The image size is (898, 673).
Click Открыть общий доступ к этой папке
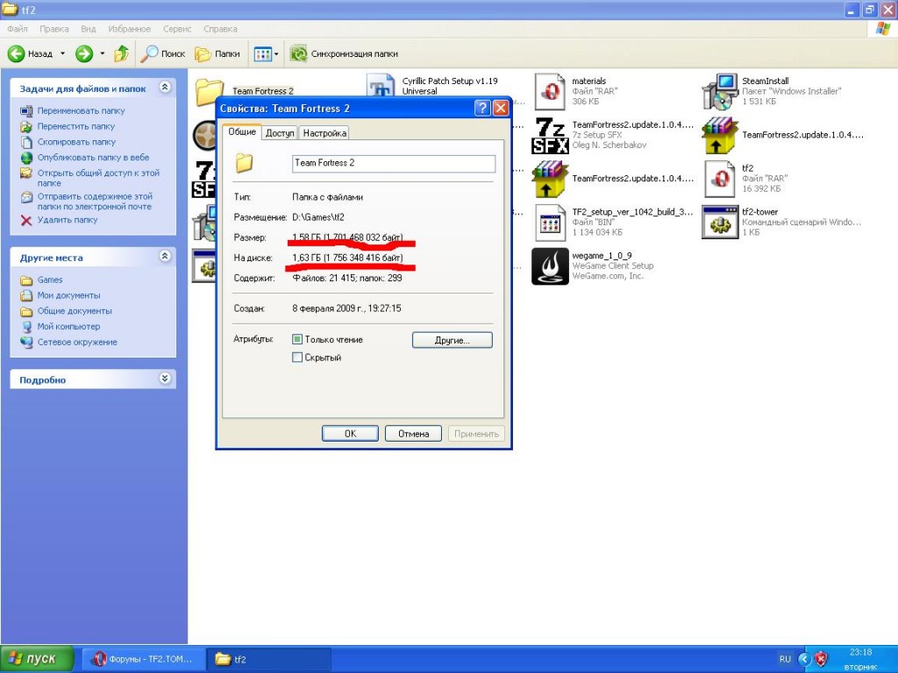(98, 177)
